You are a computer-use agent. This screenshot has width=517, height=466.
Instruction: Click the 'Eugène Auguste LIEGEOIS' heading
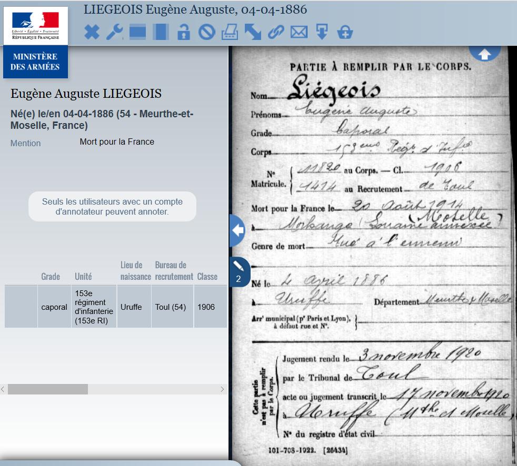tap(86, 94)
